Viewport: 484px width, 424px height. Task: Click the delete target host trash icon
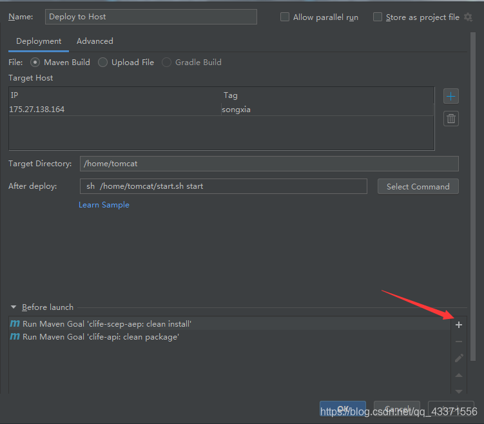451,119
